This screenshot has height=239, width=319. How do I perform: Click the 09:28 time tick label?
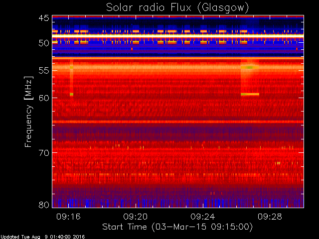tap(270, 217)
